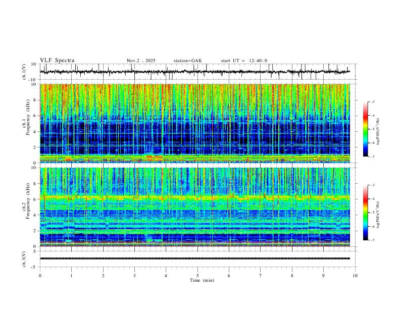
Task: Click the 10 kHz tick on ch.2 axis
Action: [x=34, y=168]
